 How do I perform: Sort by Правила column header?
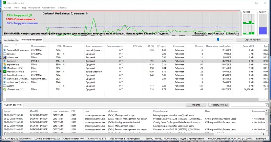(x=73, y=46)
